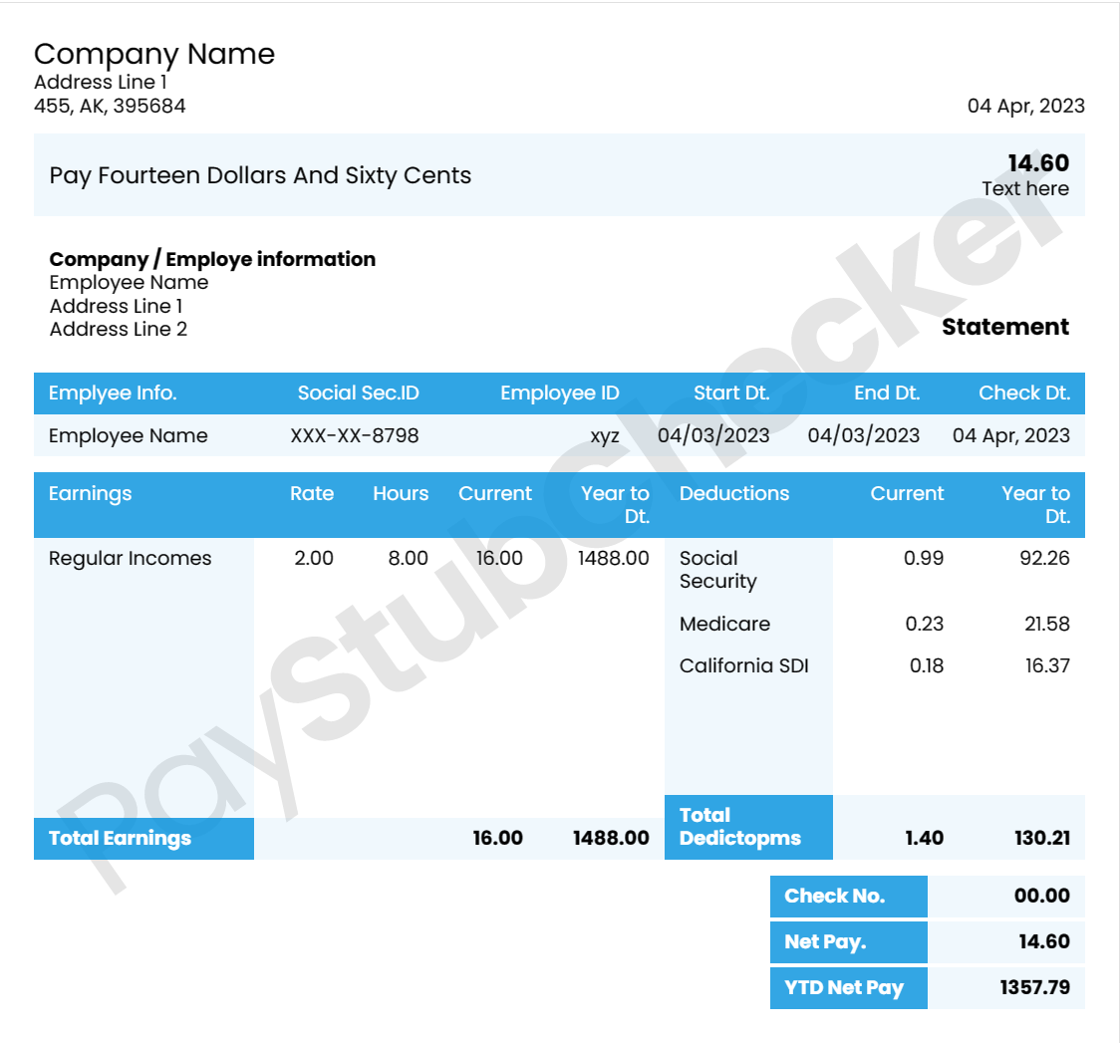Screen dimensions: 1120x1043
Task: Click the 'Total Earnings' label
Action: 120,838
